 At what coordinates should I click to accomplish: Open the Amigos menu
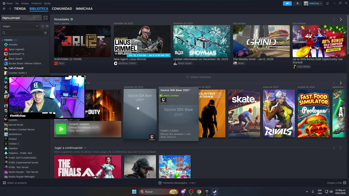[x=25, y=3]
